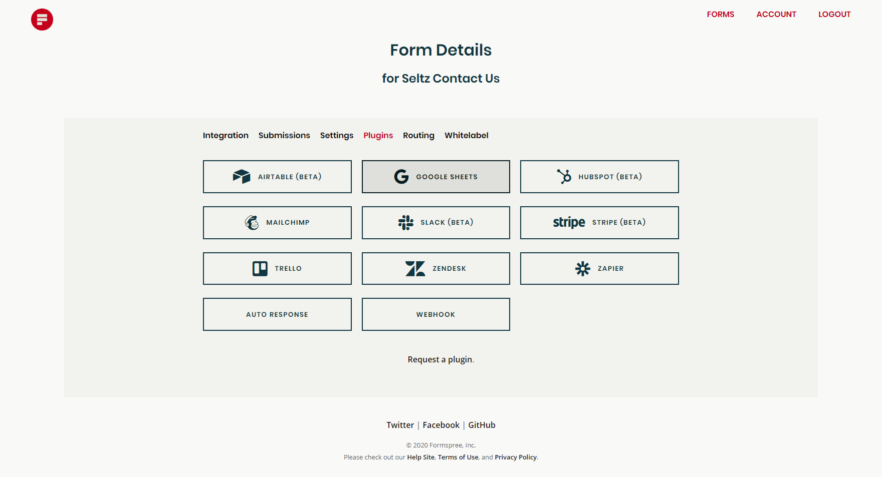Click the Formspree logo in the corner
882x477 pixels.
(42, 20)
